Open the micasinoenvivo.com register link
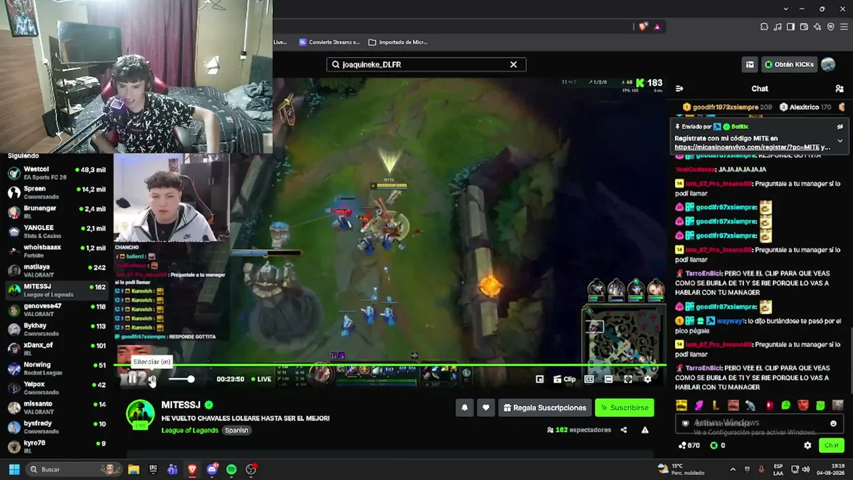Image resolution: width=853 pixels, height=480 pixels. (752, 147)
